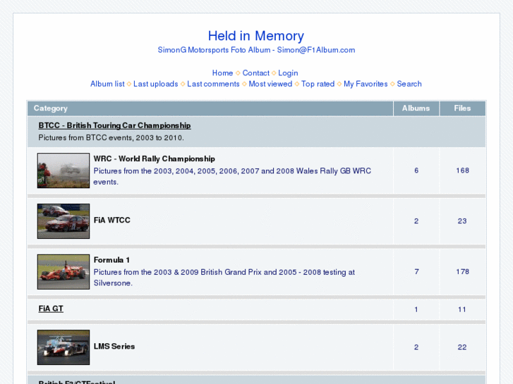Image resolution: width=513 pixels, height=384 pixels.
Task: Open the LMS Series category
Action: click(x=114, y=347)
